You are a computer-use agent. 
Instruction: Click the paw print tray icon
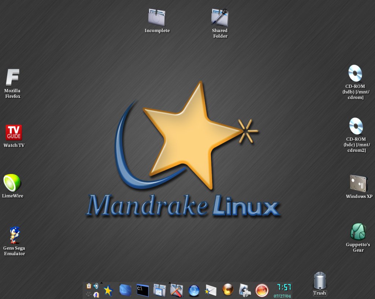[x=89, y=295]
